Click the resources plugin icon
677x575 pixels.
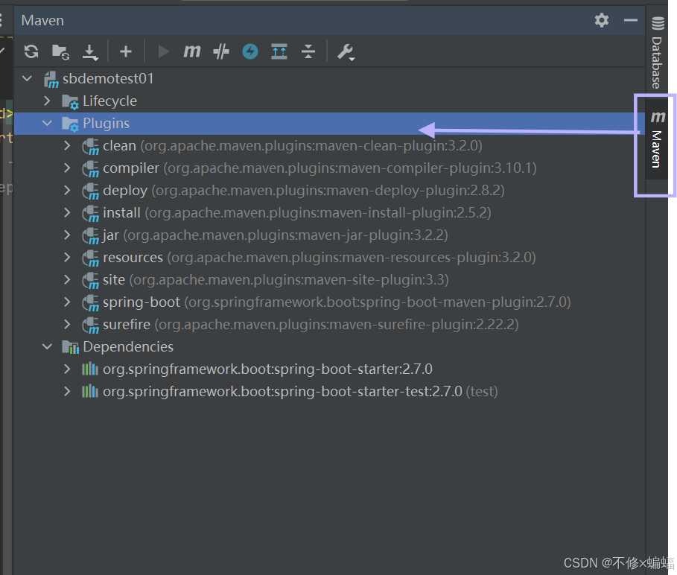[x=91, y=258]
